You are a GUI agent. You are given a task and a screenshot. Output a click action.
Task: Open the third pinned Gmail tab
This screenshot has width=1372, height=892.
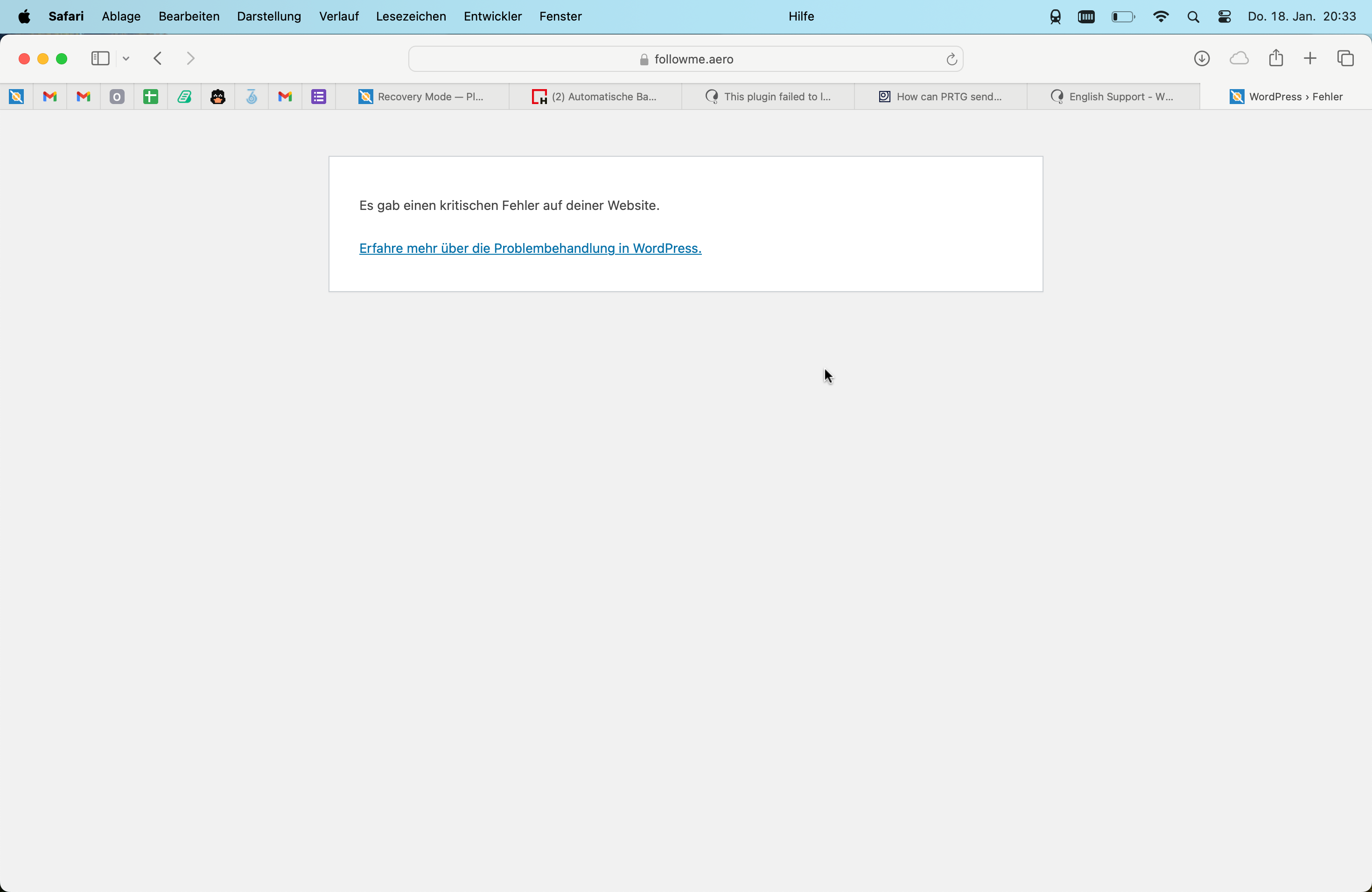285,97
